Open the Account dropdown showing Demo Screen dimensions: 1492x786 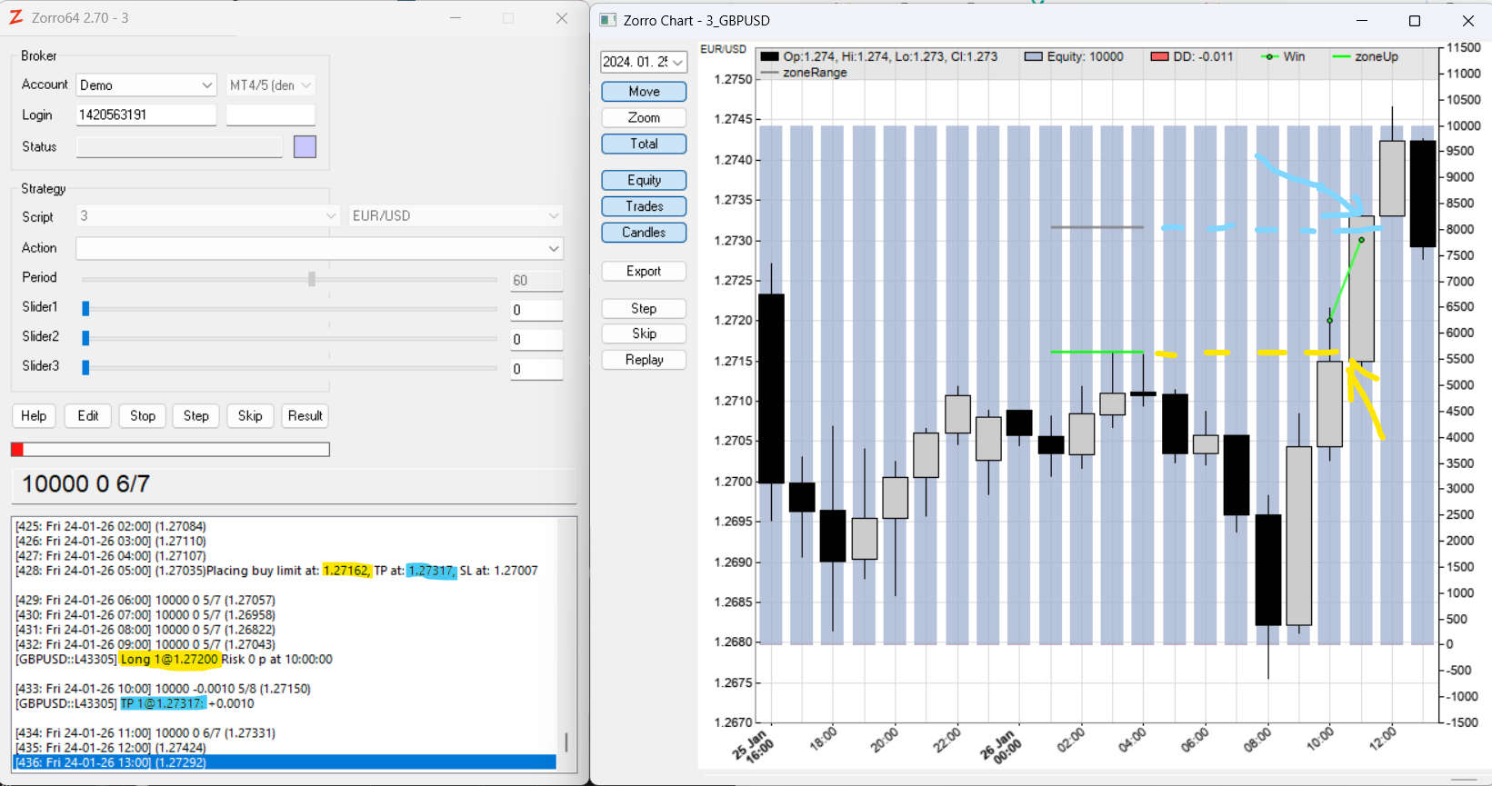point(145,85)
